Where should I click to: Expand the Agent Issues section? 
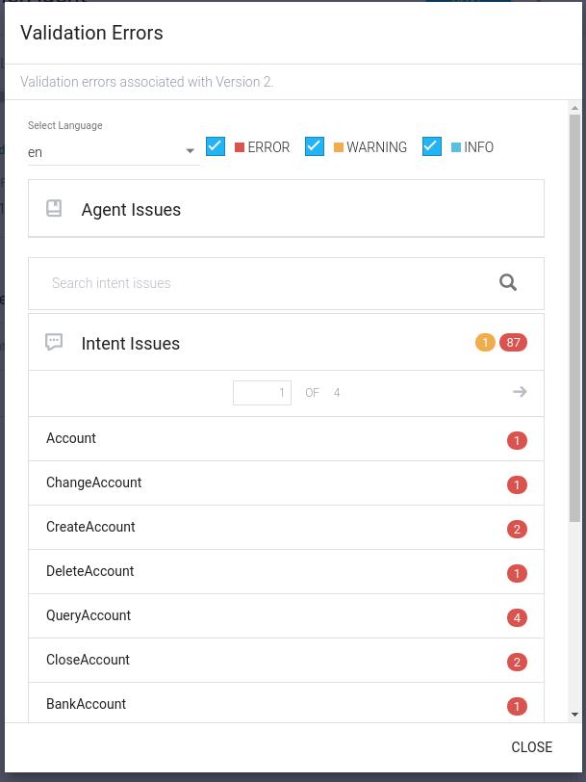click(286, 207)
